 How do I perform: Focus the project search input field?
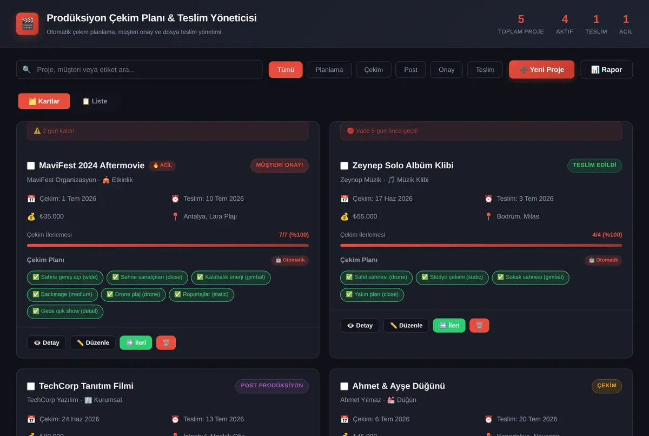point(139,70)
